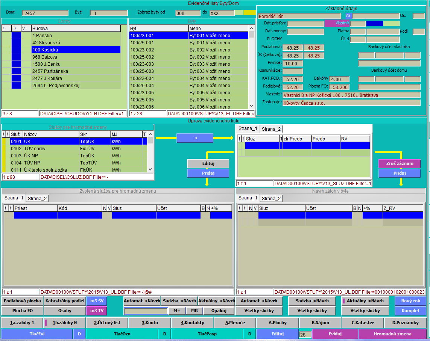Click light green swatch next to XXX field
The height and width of the screenshot is (341, 430).
pos(239,13)
